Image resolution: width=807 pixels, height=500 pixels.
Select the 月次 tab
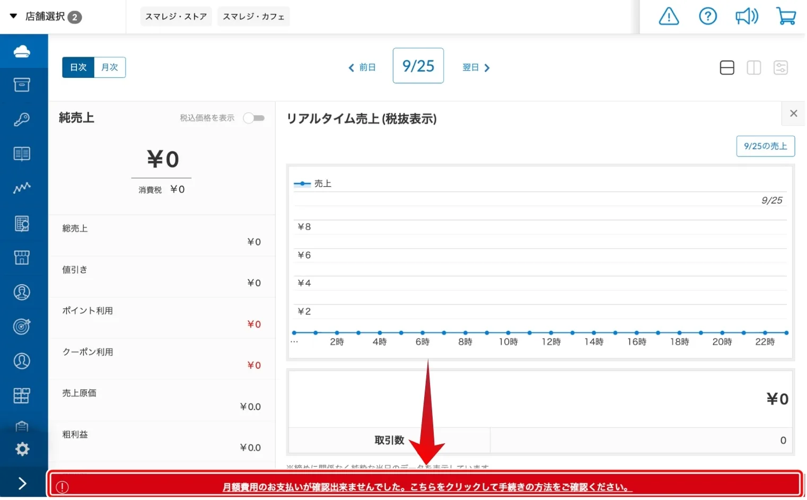[110, 67]
